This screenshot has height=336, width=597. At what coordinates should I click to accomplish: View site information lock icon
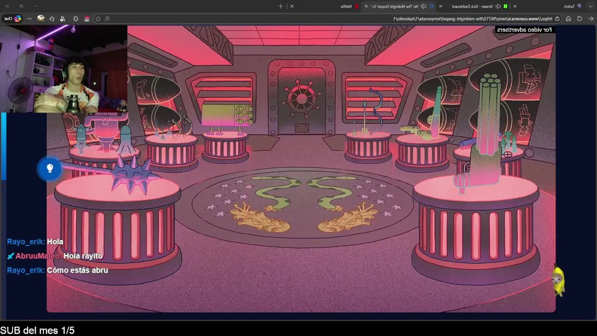(557, 19)
